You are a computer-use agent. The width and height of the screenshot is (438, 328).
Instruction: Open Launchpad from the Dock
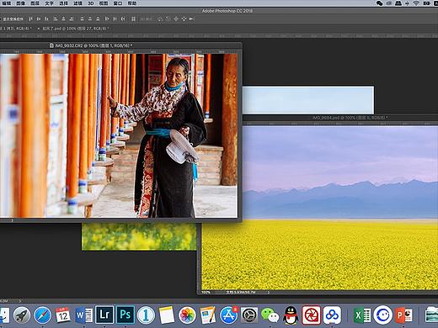(x=22, y=315)
